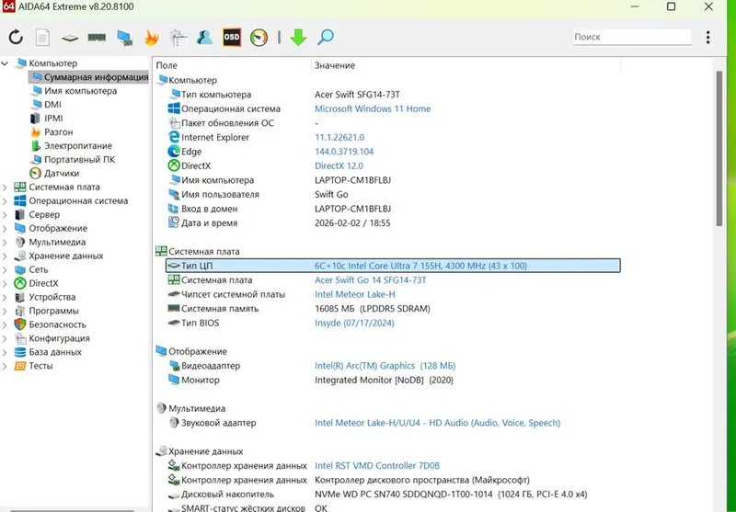Select the Тип компьютера row
This screenshot has height=512, width=736.
pos(394,95)
